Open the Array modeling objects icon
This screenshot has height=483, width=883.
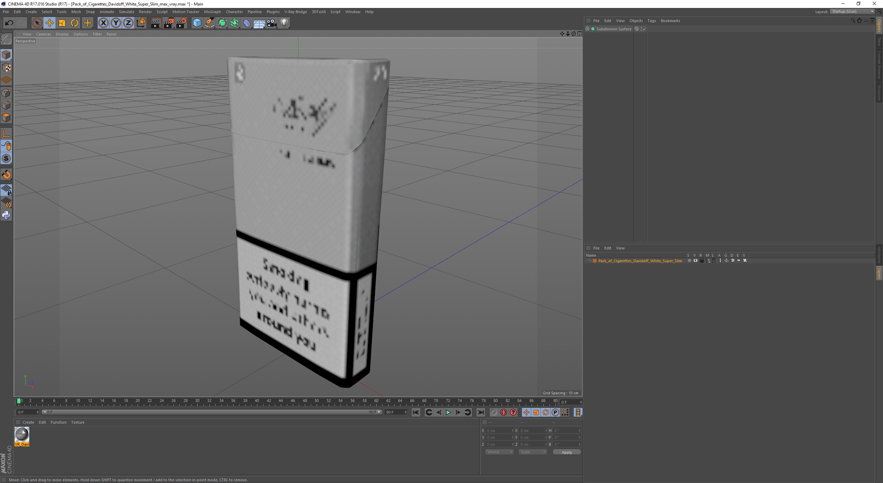point(235,23)
